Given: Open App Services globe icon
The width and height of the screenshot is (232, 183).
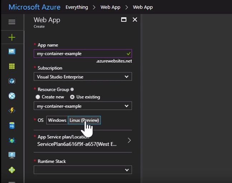Looking at the screenshot, I should coord(12,96).
